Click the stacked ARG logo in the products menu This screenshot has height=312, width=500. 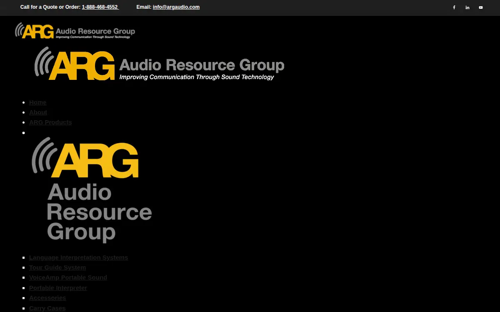[92, 190]
